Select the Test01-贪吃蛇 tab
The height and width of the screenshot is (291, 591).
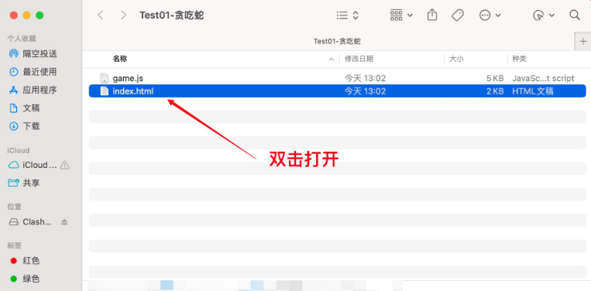tap(337, 41)
